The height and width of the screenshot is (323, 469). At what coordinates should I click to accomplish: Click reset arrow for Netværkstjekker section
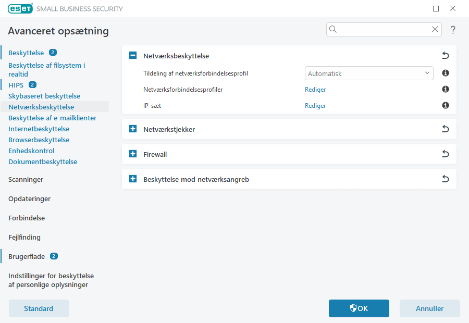(x=445, y=129)
